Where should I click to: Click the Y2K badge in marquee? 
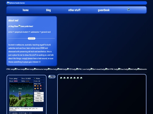(x=72, y=69)
